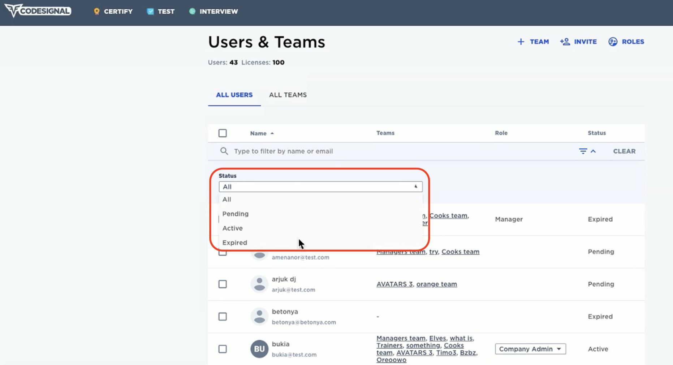This screenshot has width=673, height=365.
Task: Open the INTERVIEW section from top navigation
Action: tap(213, 11)
